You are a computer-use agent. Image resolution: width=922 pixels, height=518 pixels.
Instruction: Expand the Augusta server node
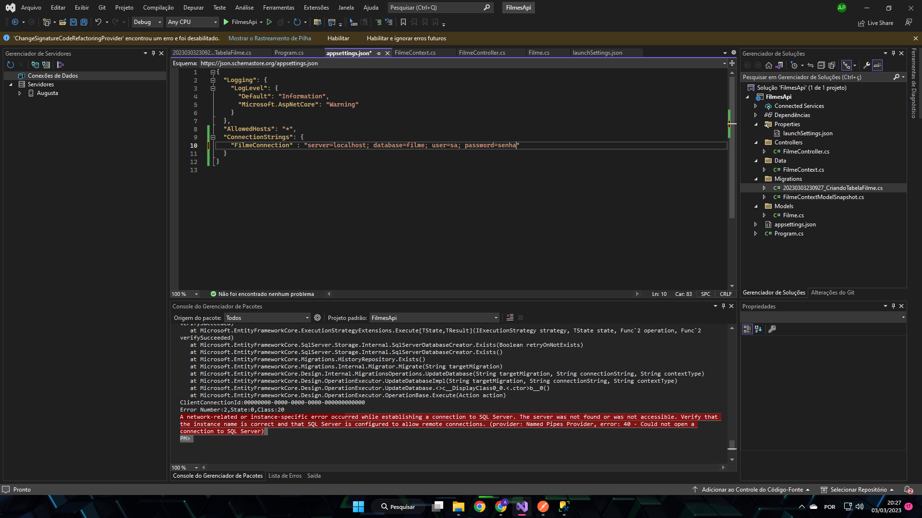20,93
